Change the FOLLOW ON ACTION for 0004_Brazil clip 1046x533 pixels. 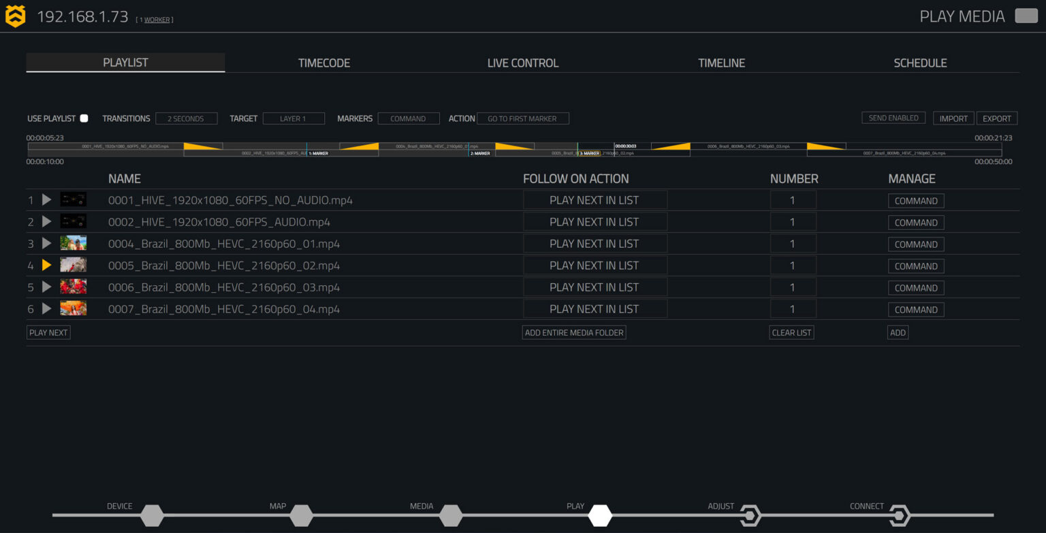(595, 243)
